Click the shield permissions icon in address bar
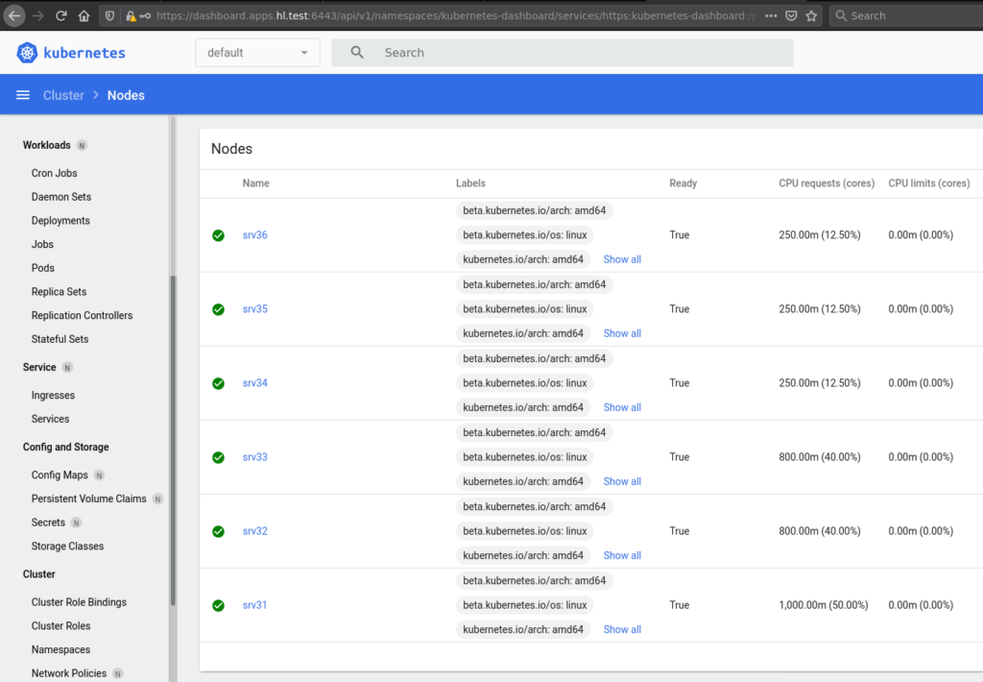Image resolution: width=983 pixels, height=682 pixels. (x=109, y=15)
